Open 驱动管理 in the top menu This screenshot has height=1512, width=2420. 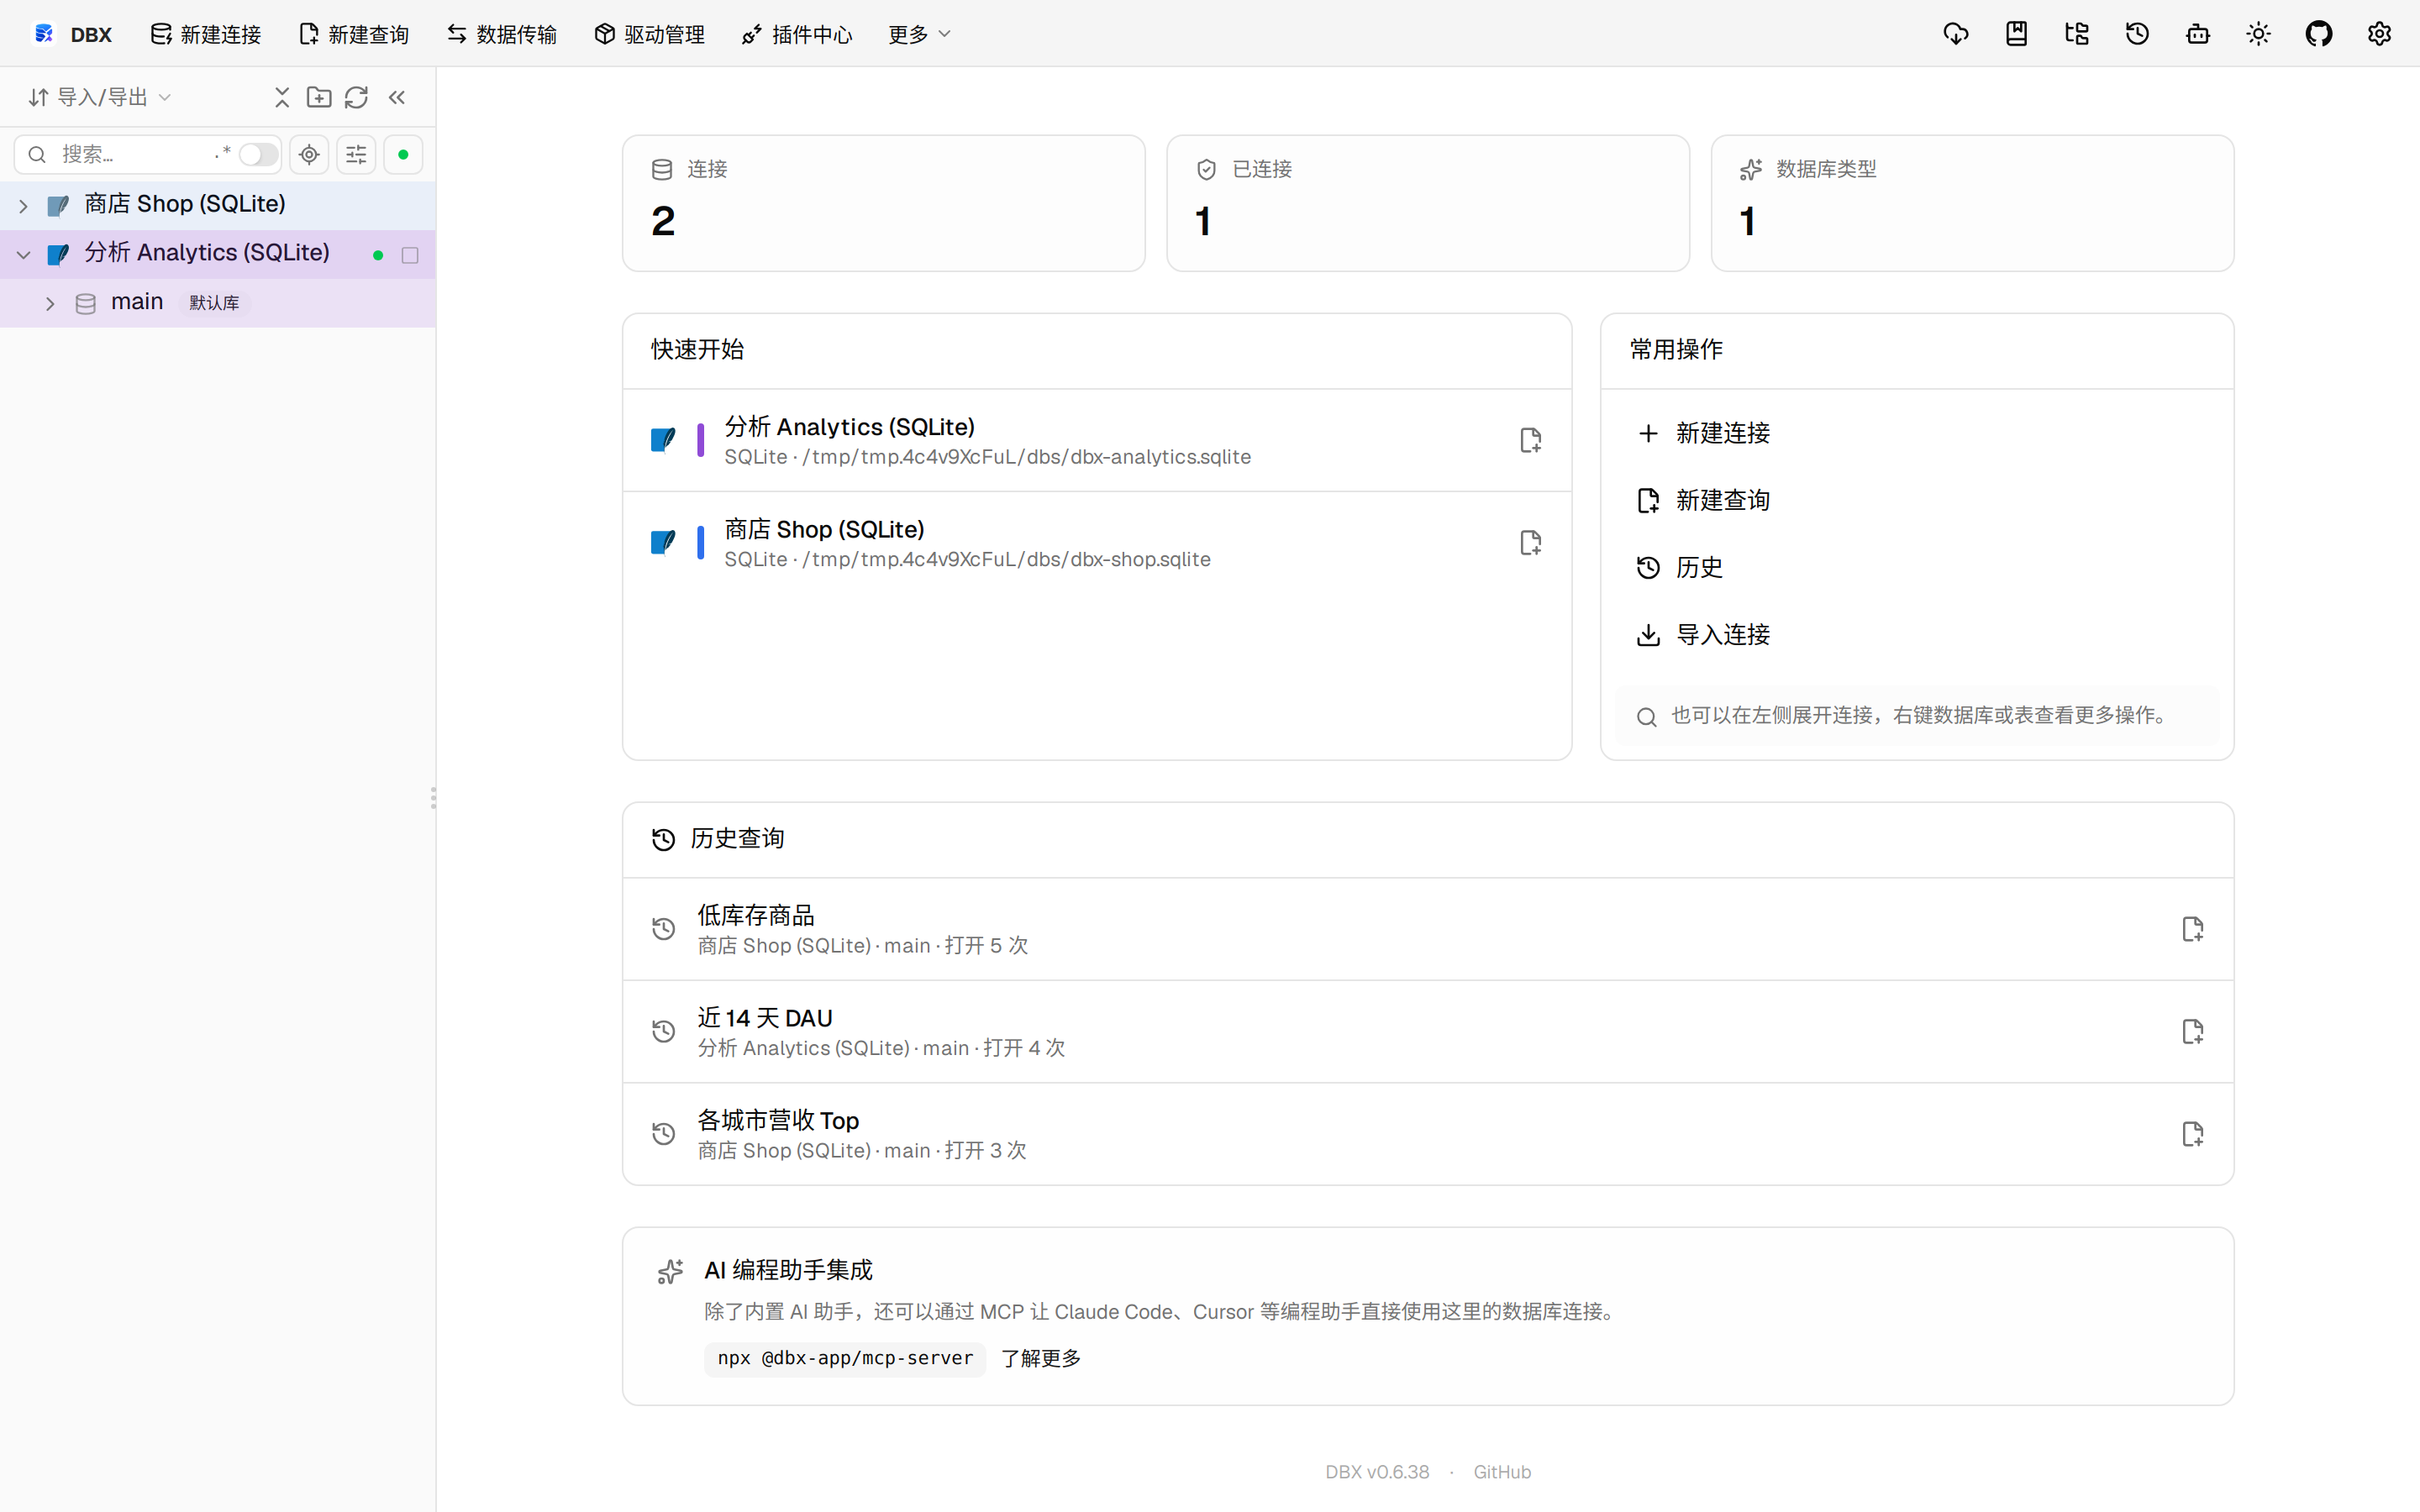pyautogui.click(x=649, y=34)
